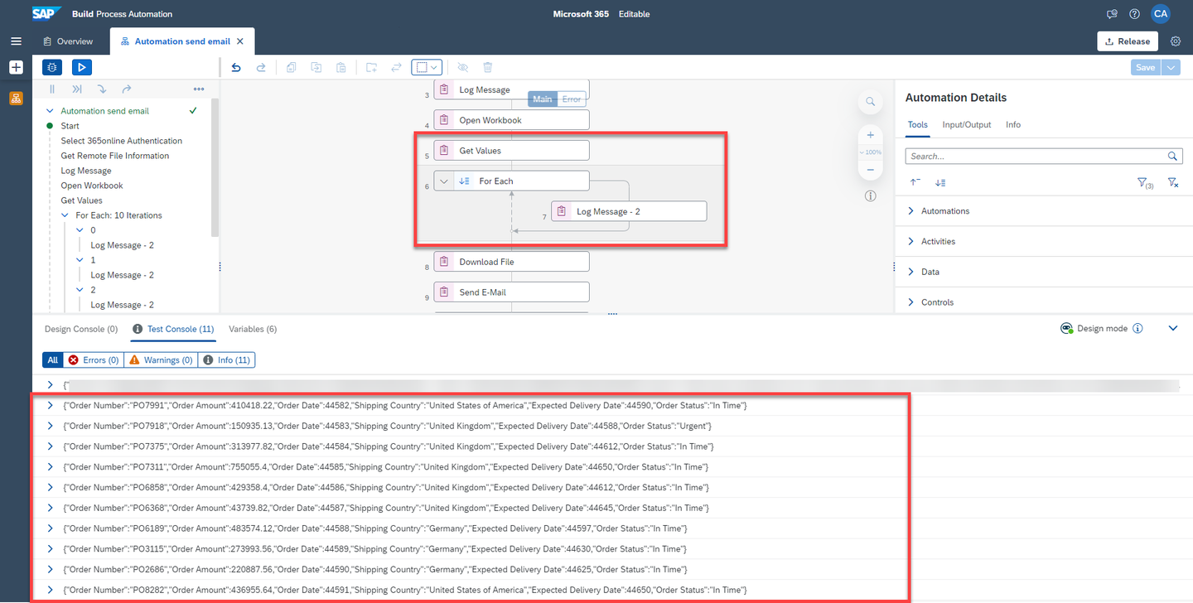This screenshot has height=603, width=1193.
Task: Click the step-into arrow icon
Action: [102, 89]
